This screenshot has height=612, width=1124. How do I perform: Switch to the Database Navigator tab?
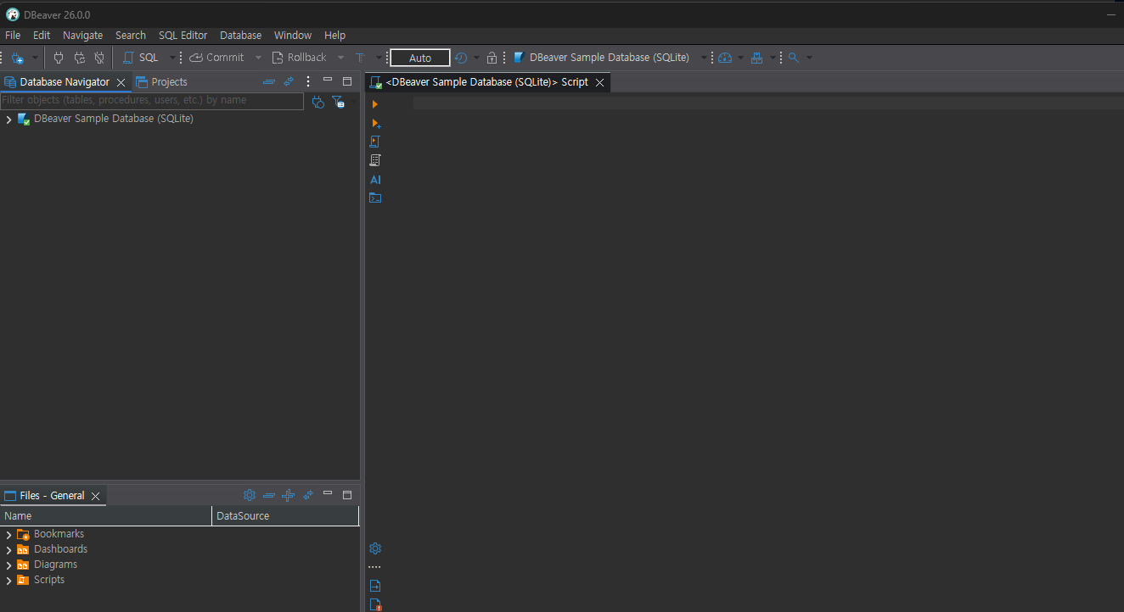pyautogui.click(x=65, y=82)
